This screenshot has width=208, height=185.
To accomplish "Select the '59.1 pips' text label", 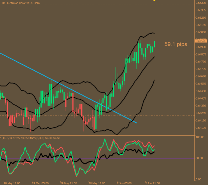I will pos(176,44).
